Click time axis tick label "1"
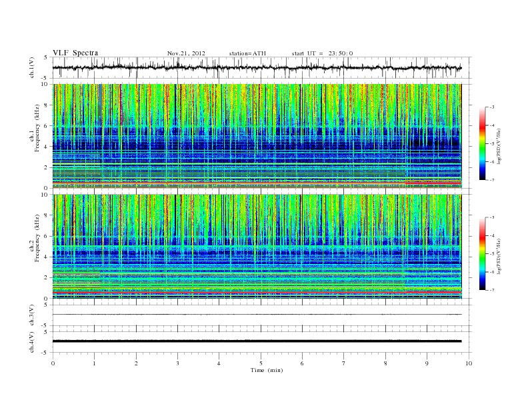The width and height of the screenshot is (528, 408). [94, 363]
